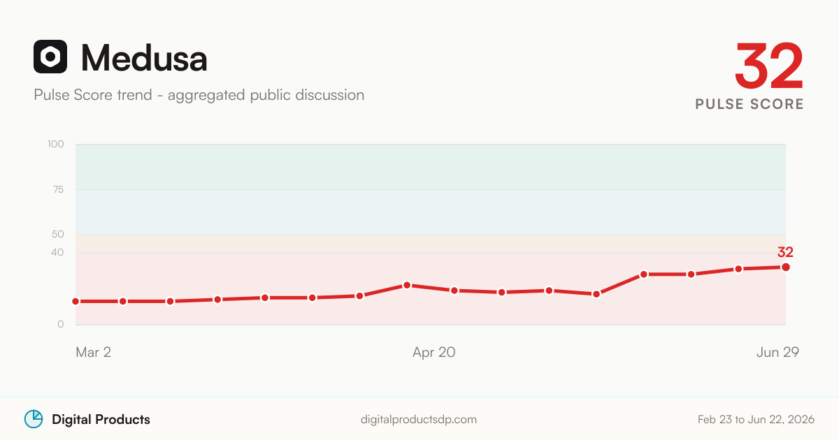
Task: Open the digitalproductsdp.com link
Action: coord(419,420)
